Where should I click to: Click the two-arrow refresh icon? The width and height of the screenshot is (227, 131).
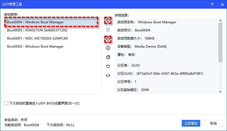[108, 76]
